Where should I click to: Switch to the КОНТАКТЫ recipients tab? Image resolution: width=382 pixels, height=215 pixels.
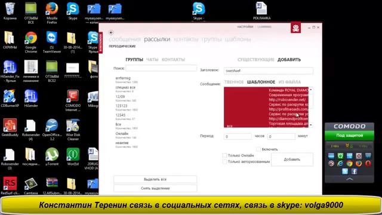click(173, 60)
